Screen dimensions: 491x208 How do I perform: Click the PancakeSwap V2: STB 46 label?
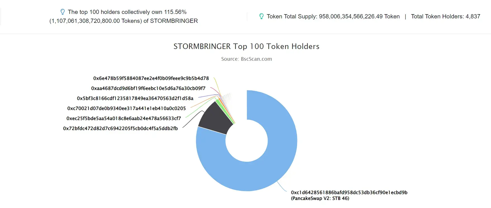320,198
